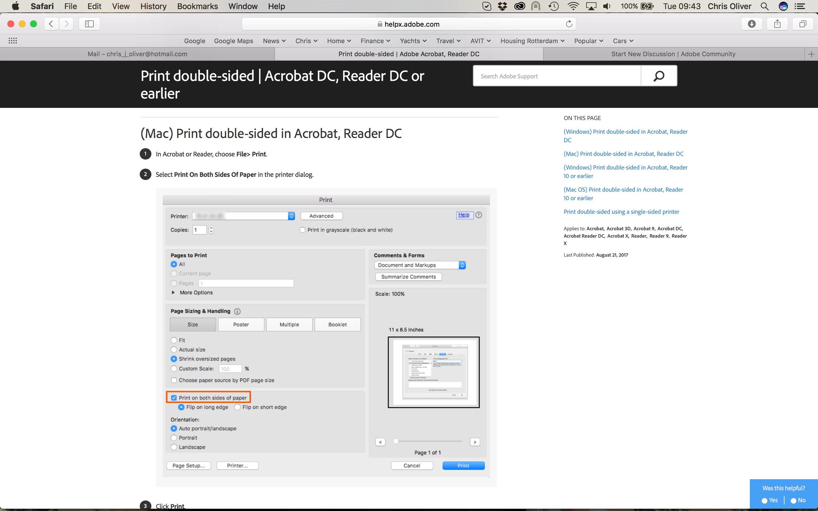Image resolution: width=818 pixels, height=511 pixels.
Task: Click Safari's back navigation arrow
Action: coord(51,24)
